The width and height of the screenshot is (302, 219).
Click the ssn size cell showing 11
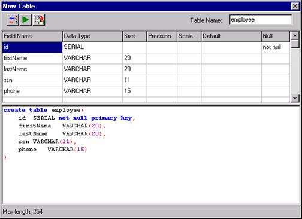pyautogui.click(x=135, y=80)
